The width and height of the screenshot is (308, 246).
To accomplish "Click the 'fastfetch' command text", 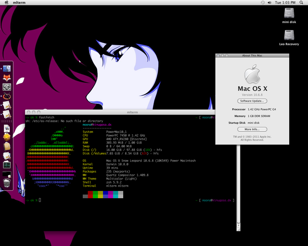I will point(46,117).
